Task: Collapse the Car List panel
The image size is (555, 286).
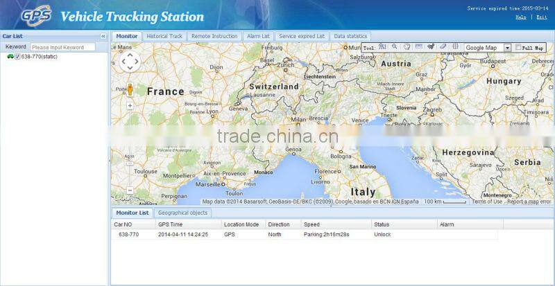Action: tap(103, 36)
